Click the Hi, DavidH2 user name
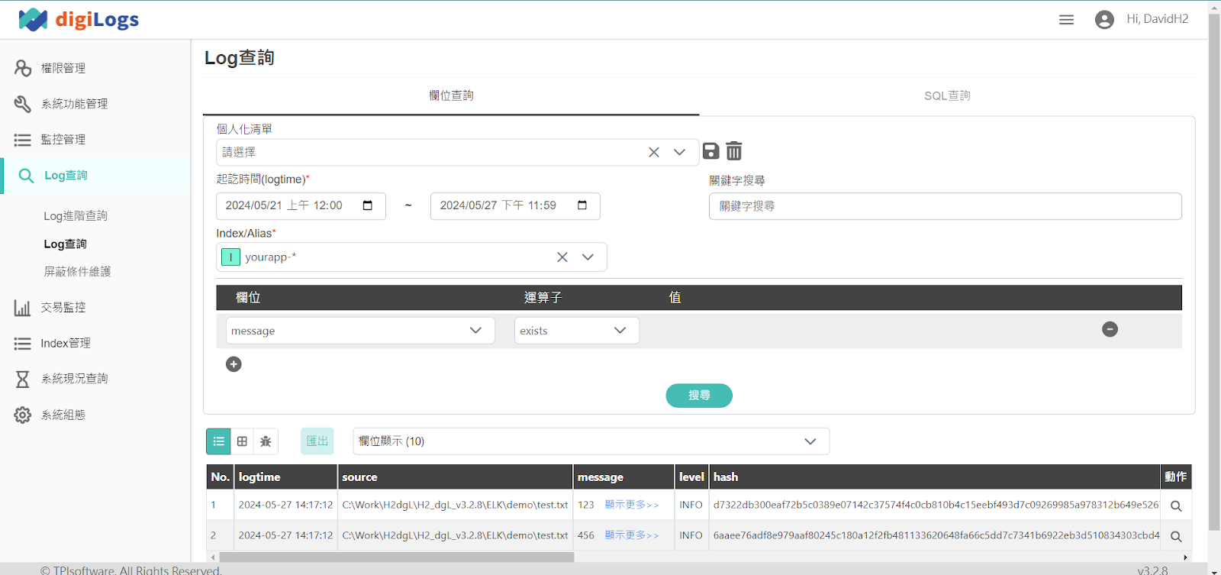Image resolution: width=1221 pixels, height=575 pixels. 1157,19
